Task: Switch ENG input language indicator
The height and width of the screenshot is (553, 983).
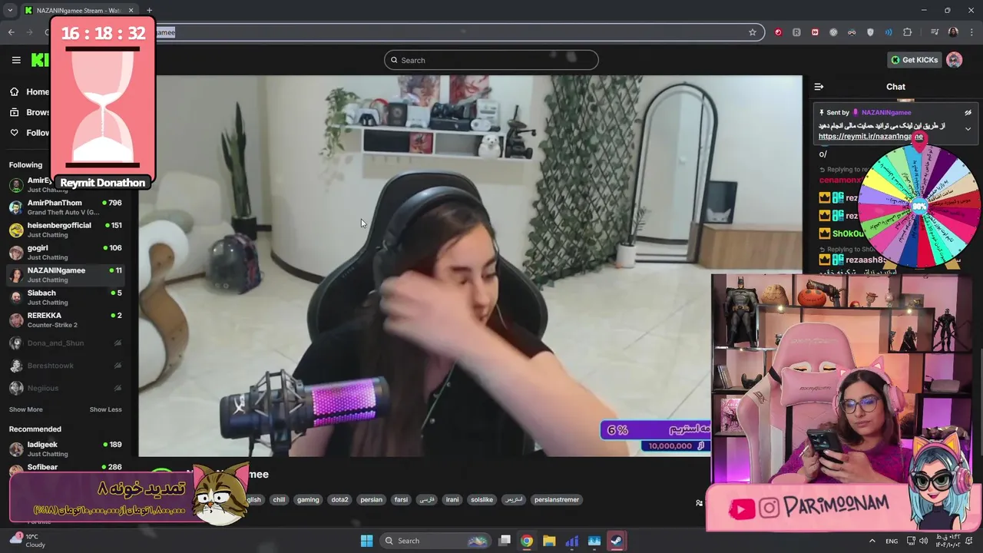Action: point(892,541)
